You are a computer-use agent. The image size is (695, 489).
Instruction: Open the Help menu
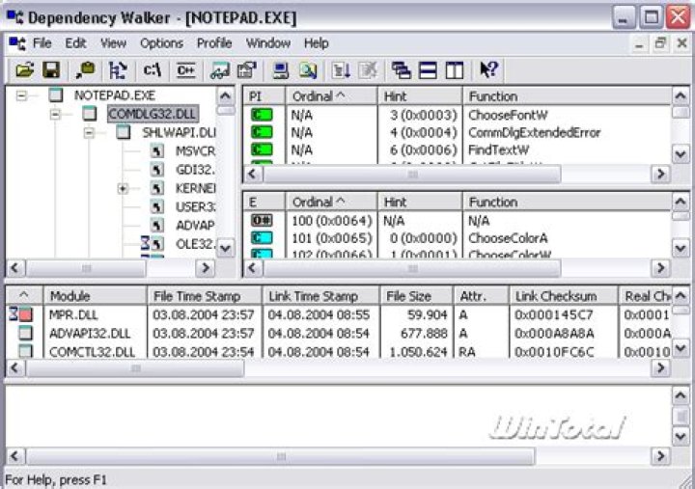[316, 43]
